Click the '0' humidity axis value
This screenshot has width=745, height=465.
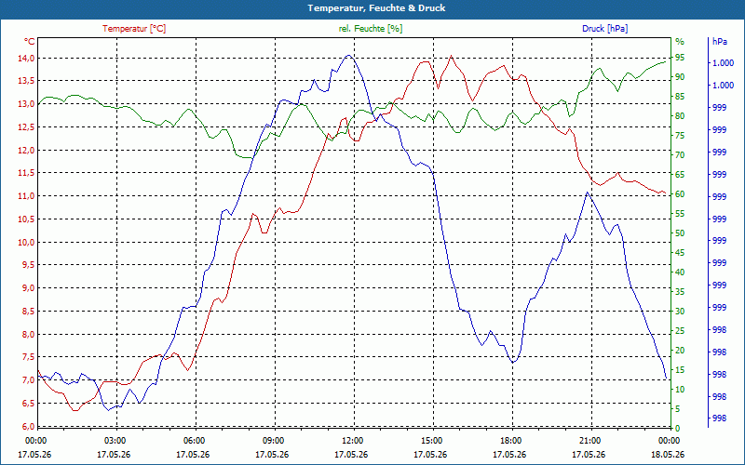678,429
